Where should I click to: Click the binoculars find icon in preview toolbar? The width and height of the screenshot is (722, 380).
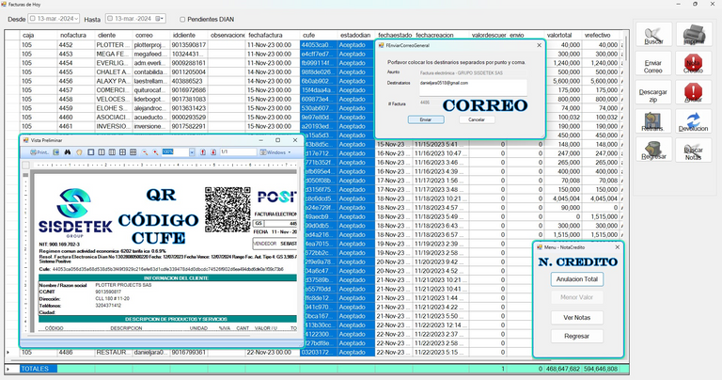(x=68, y=152)
